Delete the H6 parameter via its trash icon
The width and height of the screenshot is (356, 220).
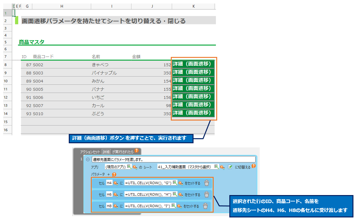(207, 194)
